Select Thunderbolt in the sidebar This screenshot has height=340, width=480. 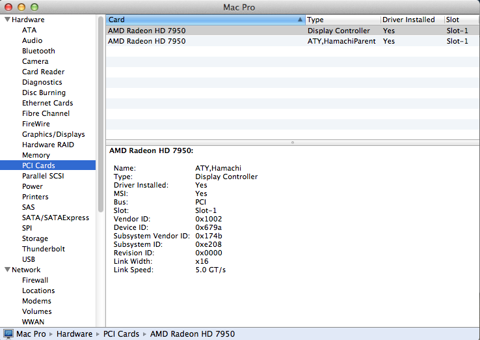[x=44, y=249]
